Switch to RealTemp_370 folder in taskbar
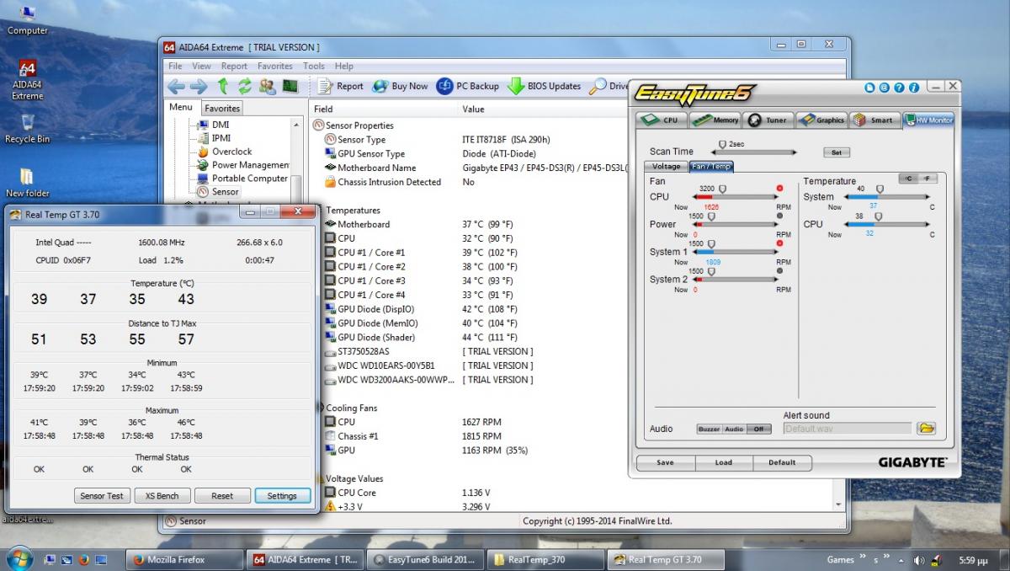Viewport: 1010px width, 571px height. click(545, 559)
